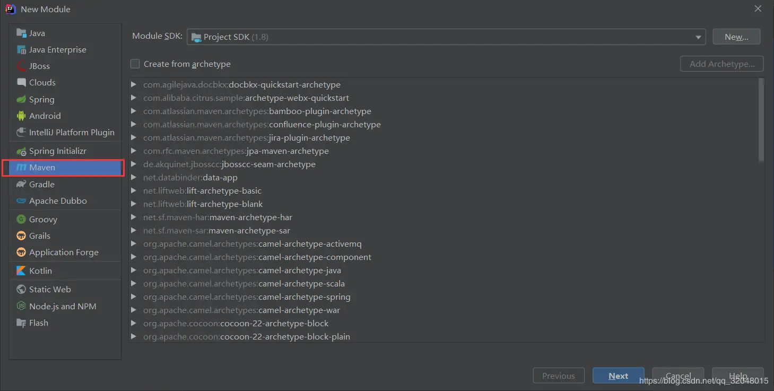Click the Next button
This screenshot has width=774, height=391.
[618, 376]
